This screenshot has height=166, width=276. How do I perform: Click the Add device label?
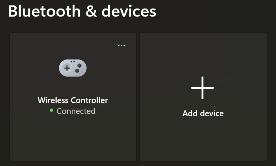click(x=203, y=113)
